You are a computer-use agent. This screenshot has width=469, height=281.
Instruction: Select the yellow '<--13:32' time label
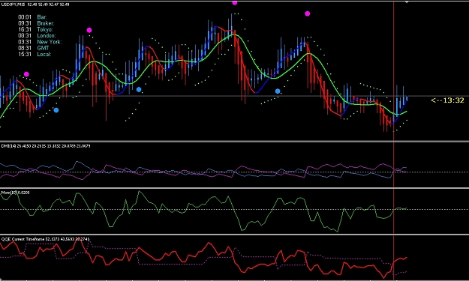point(447,100)
